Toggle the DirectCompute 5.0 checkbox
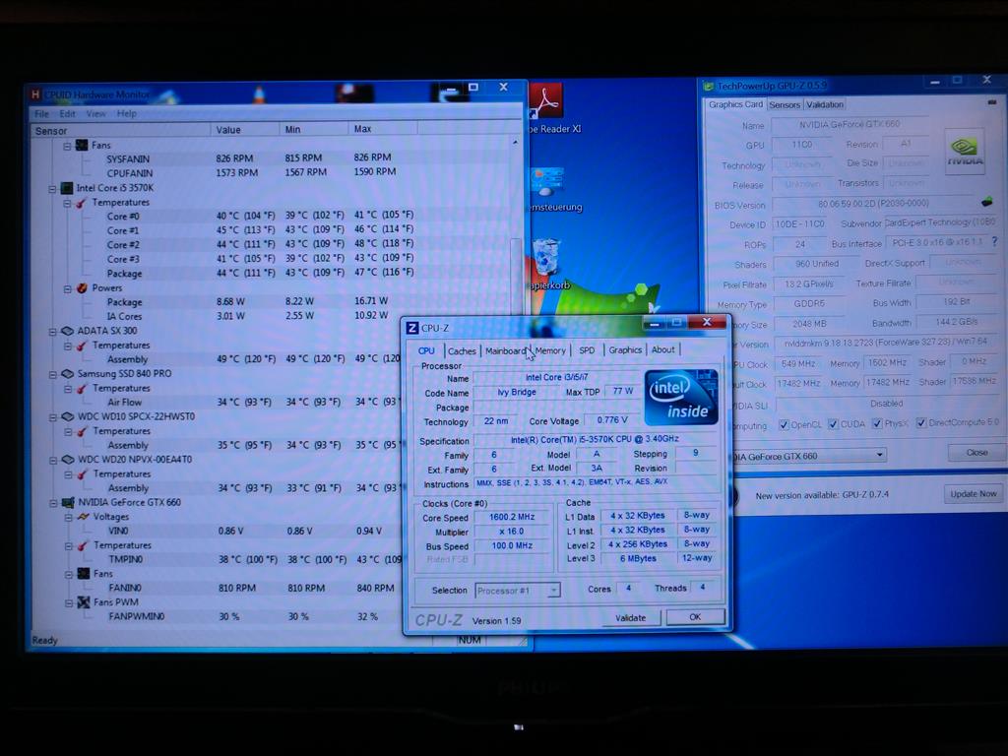Screen dimensions: 1008x756 click(x=921, y=422)
